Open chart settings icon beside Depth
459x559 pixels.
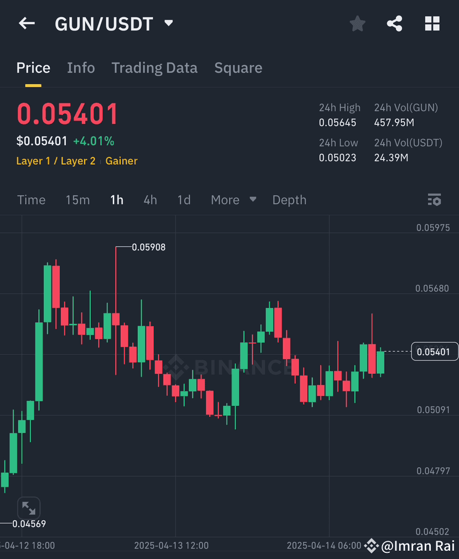(x=434, y=200)
